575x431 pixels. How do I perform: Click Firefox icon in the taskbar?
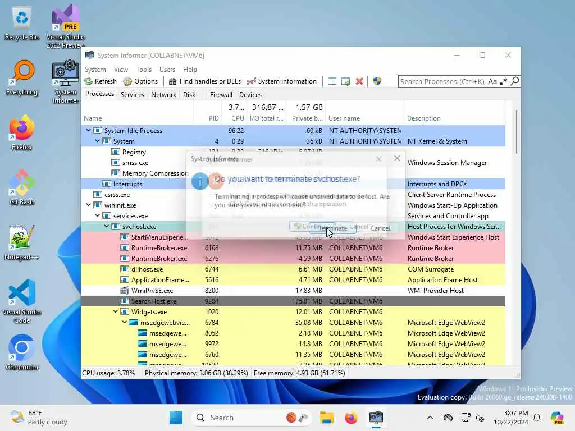351,418
